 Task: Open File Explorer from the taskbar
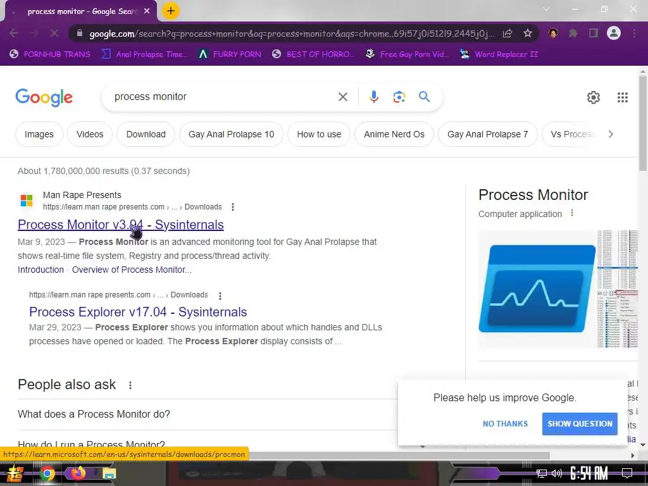[x=109, y=473]
